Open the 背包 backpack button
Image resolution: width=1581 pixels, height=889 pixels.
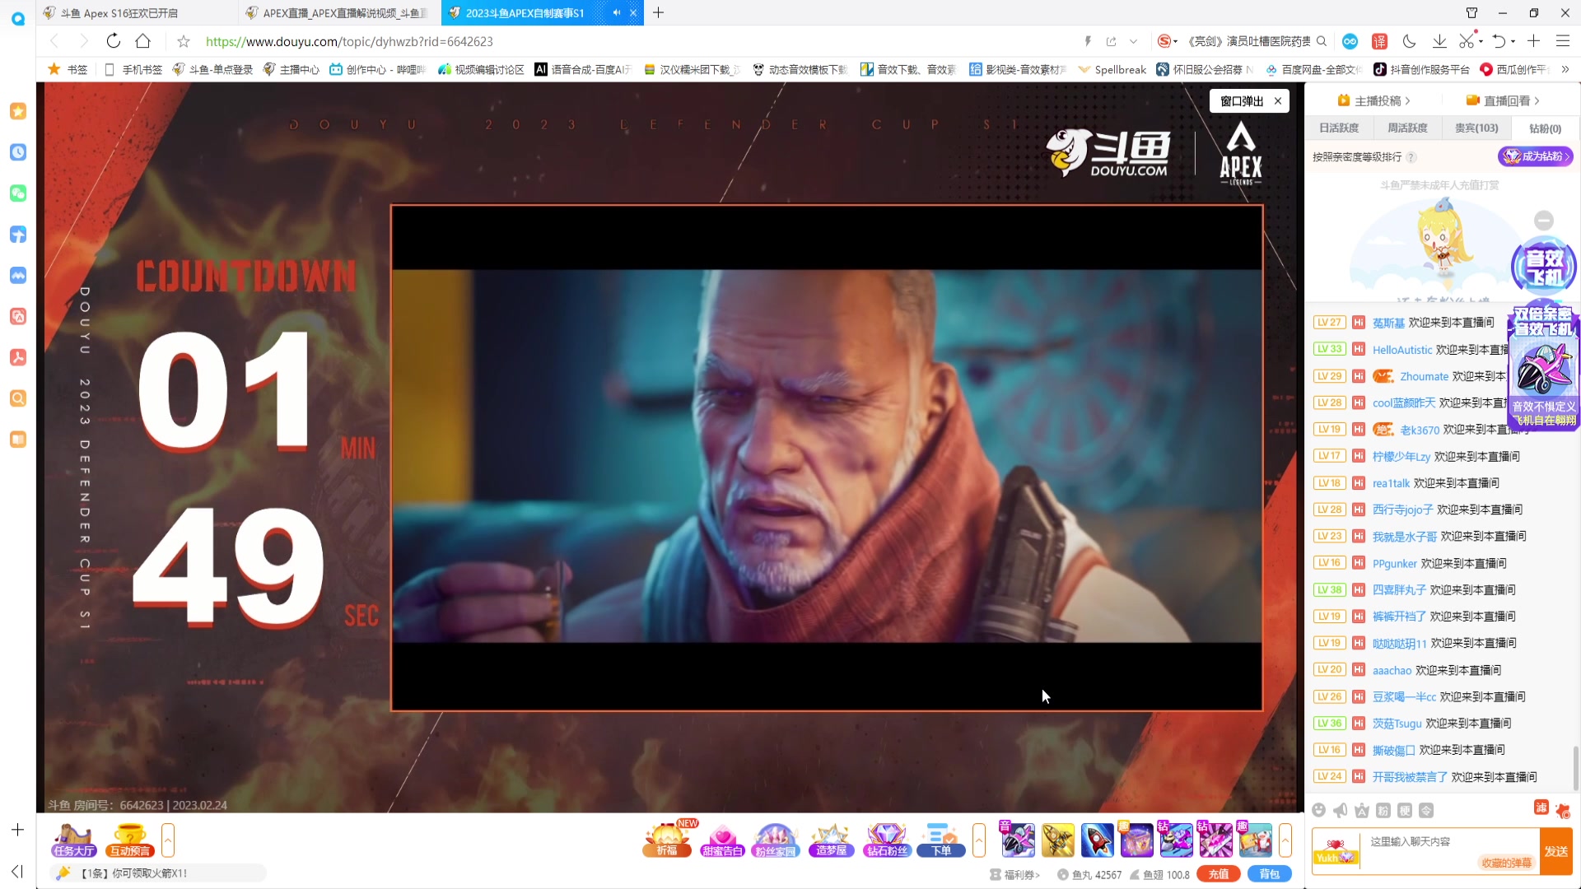coord(1269,874)
